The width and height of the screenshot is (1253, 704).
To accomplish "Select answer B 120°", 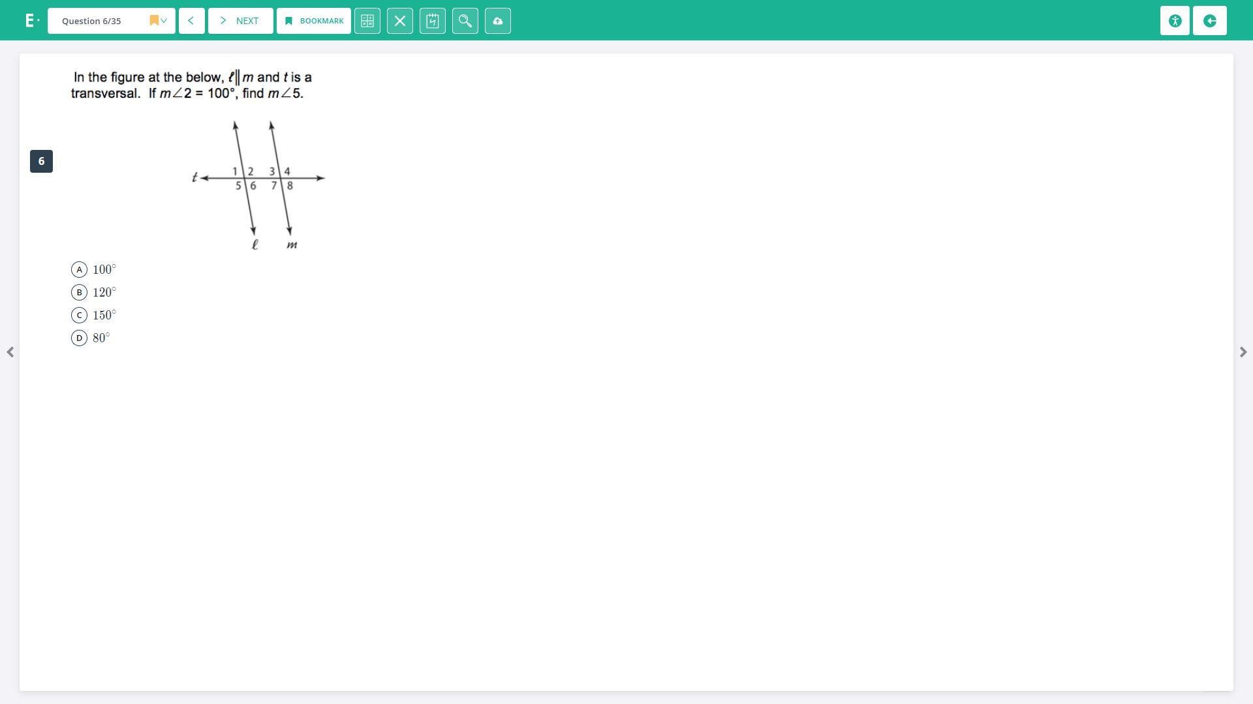I will [x=79, y=293].
